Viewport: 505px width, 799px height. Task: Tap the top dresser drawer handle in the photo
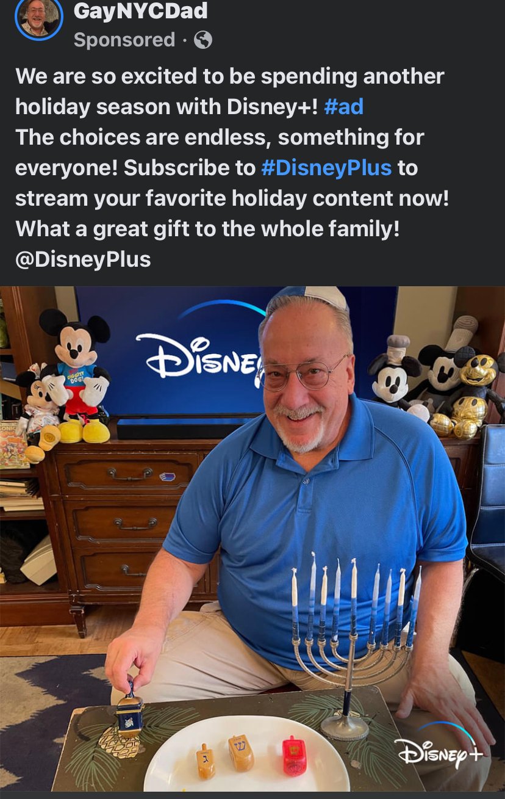[129, 474]
